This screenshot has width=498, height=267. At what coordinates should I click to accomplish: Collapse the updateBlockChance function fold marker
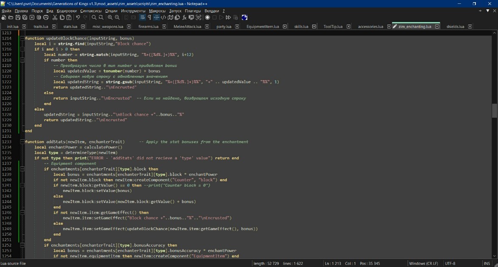(22, 39)
